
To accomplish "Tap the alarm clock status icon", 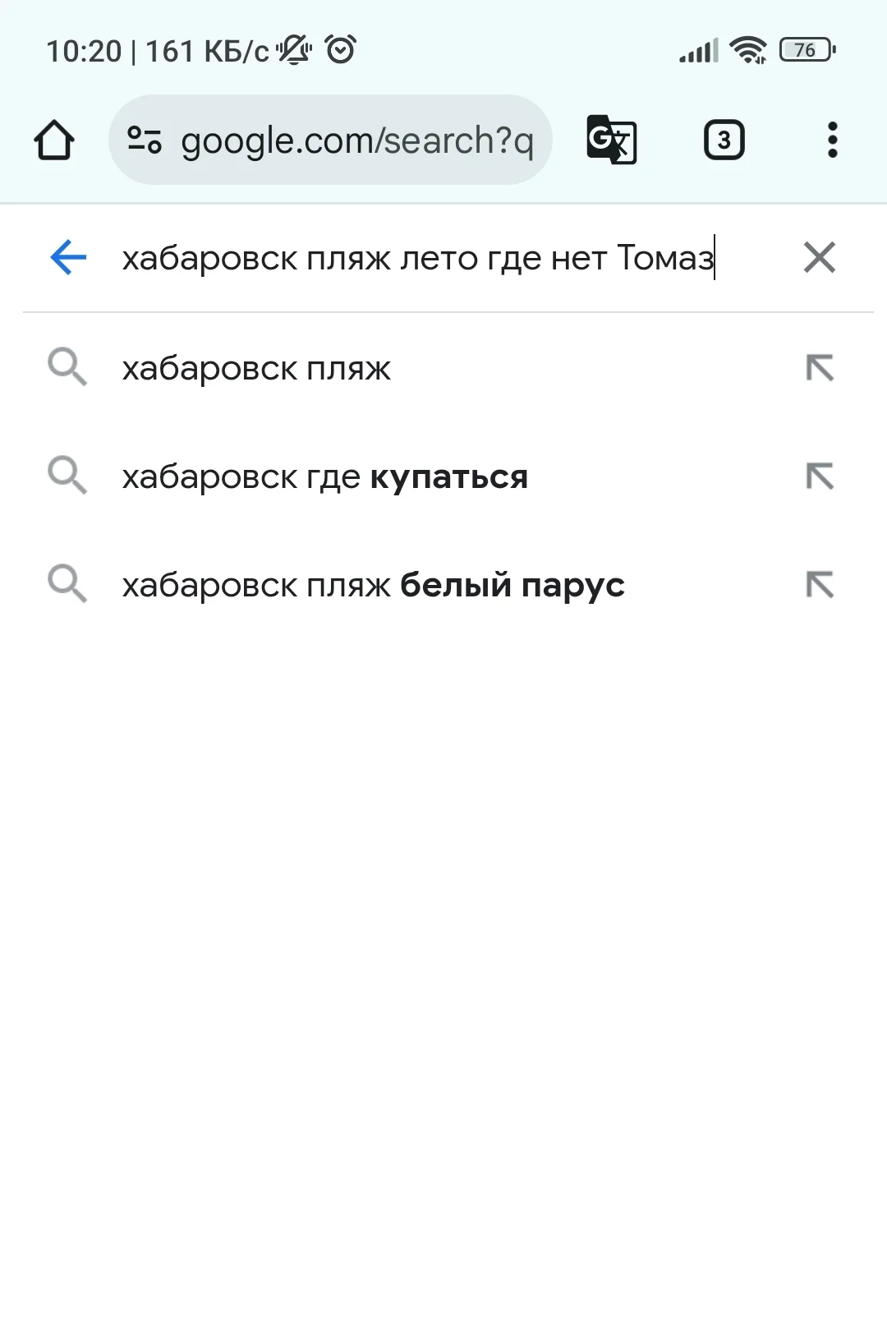I will pyautogui.click(x=341, y=49).
